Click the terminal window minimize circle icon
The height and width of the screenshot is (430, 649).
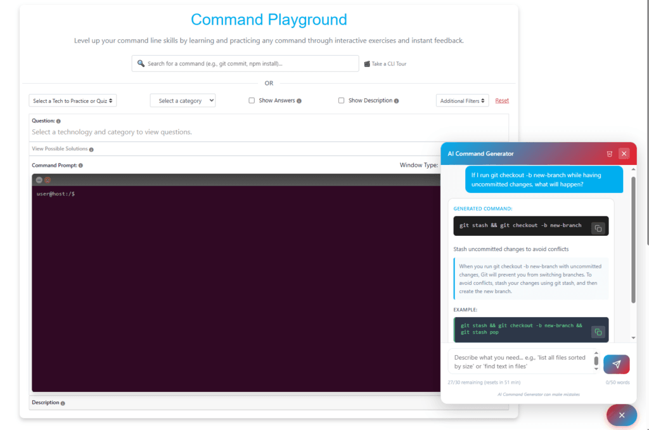pos(39,180)
